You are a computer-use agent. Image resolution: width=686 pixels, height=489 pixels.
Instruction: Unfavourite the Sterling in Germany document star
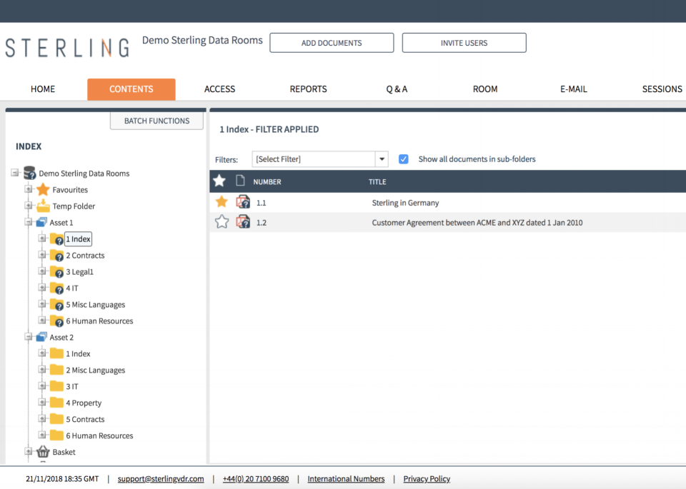coord(222,203)
